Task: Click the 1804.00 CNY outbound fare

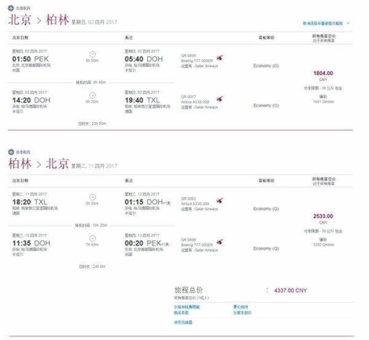Action: click(323, 73)
